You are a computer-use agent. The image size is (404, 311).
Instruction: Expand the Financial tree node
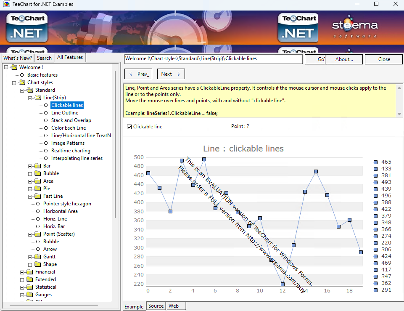[22, 272]
